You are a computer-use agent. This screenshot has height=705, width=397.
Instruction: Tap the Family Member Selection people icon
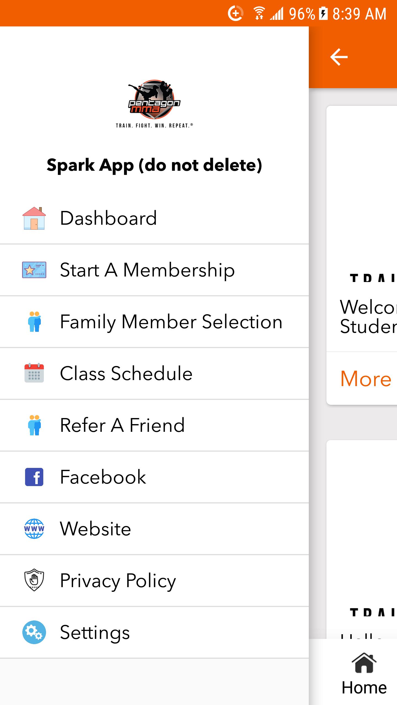(34, 322)
